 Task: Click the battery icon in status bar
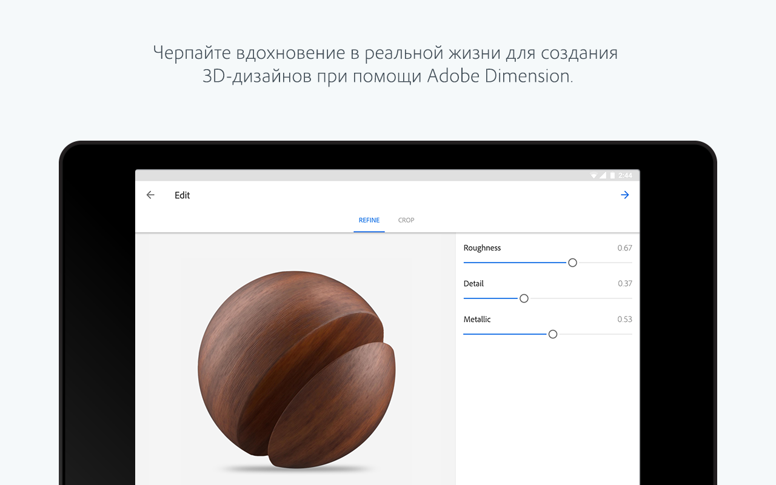coord(612,175)
